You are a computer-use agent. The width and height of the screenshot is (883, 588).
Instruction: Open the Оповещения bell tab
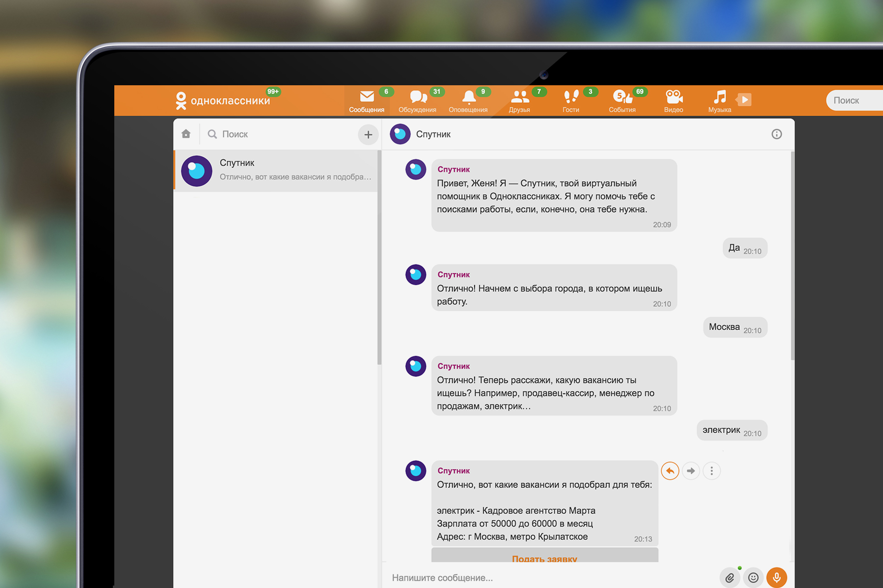(x=468, y=101)
